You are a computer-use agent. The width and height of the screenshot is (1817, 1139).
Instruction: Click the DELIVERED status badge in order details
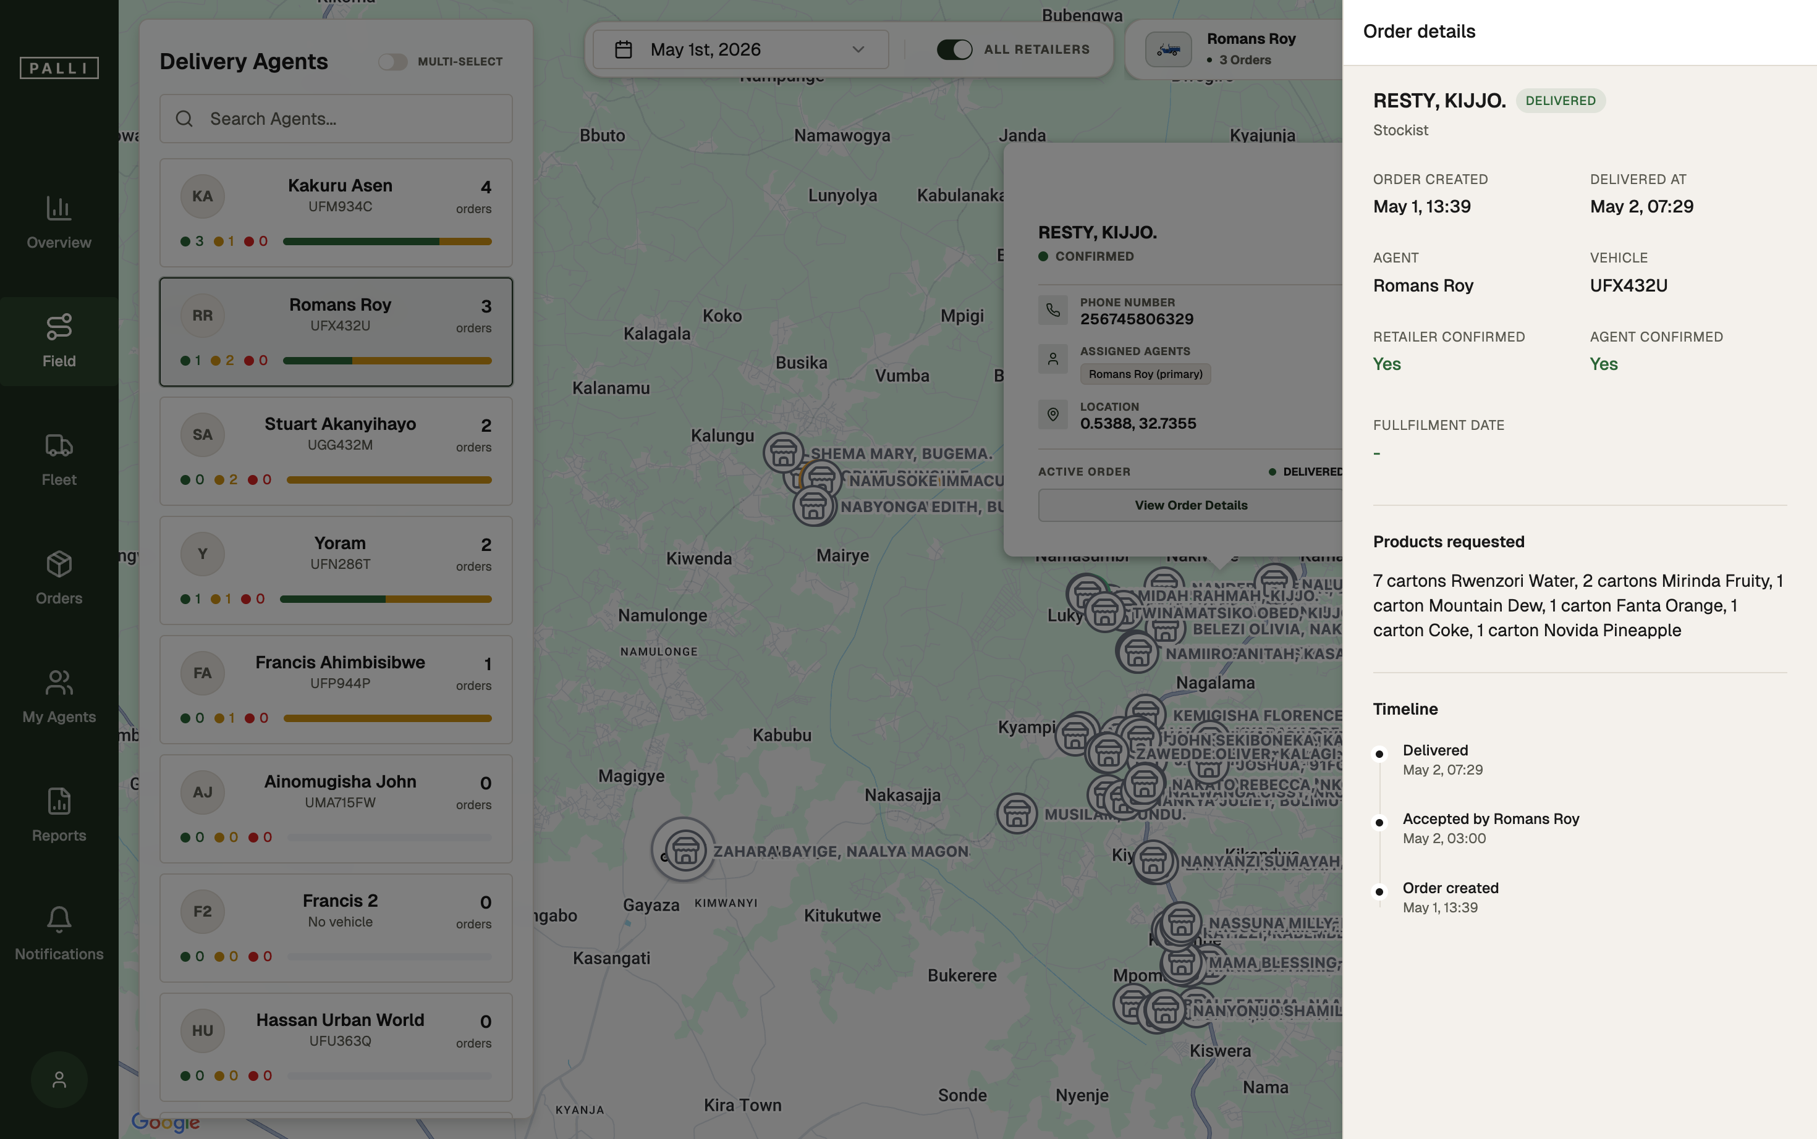(1560, 101)
